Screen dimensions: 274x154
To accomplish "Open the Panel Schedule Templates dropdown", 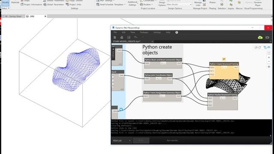I will 111,4.
